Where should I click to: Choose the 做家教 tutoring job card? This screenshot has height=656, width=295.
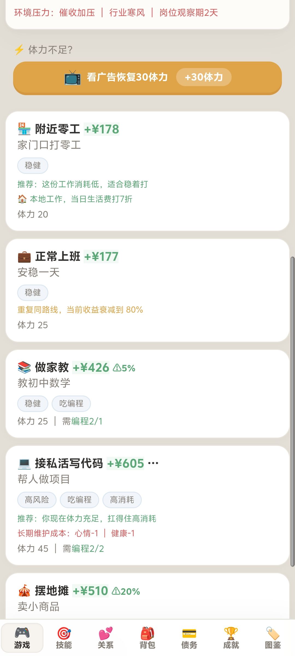click(x=147, y=394)
